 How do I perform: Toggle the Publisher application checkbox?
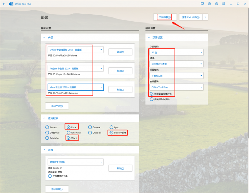47,138
